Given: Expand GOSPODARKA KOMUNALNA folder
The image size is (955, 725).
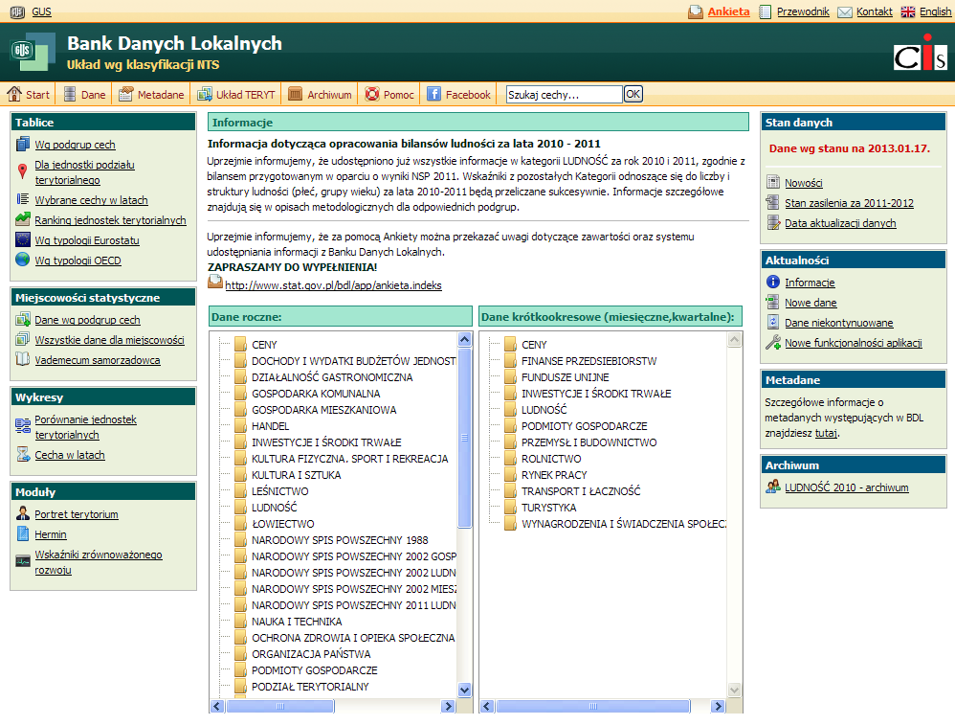Looking at the screenshot, I should point(239,393).
